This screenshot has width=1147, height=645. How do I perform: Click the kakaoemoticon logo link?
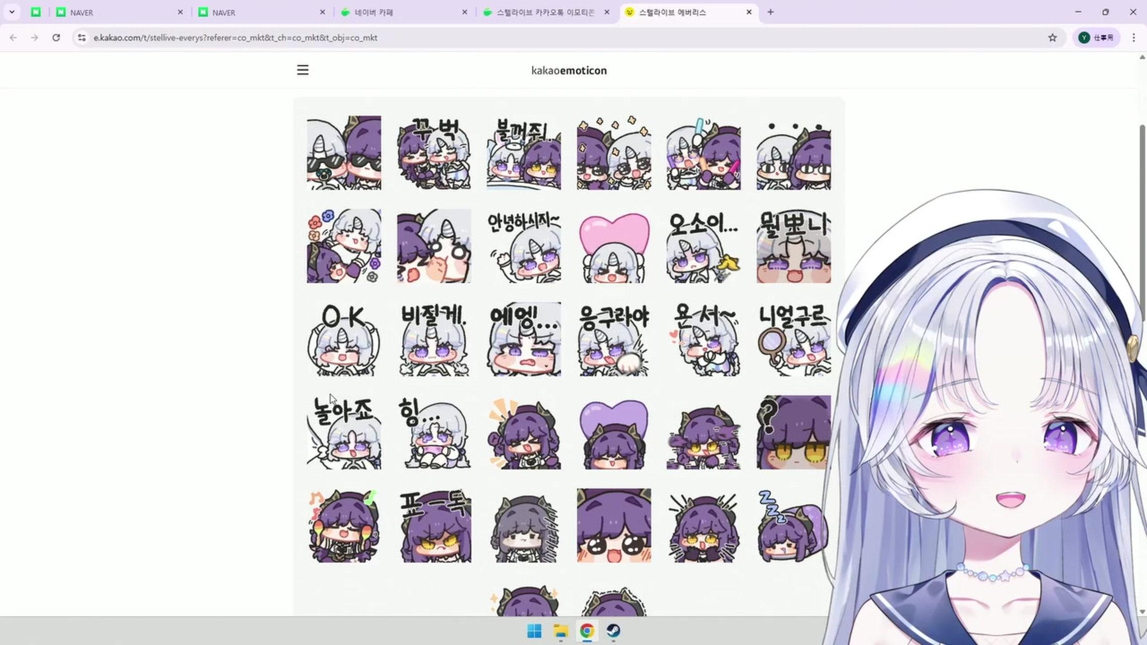point(569,71)
